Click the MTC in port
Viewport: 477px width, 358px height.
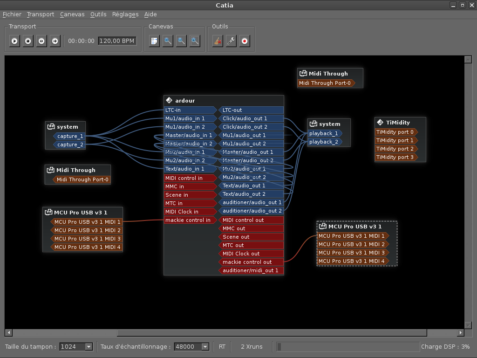click(x=191, y=203)
